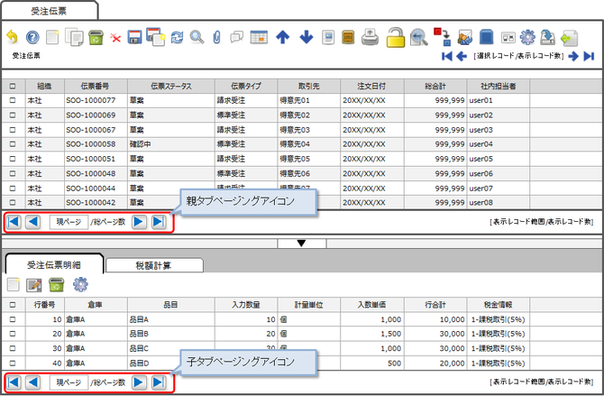Click the green arrow import page icon
This screenshot has height=396, width=604.
click(x=570, y=38)
